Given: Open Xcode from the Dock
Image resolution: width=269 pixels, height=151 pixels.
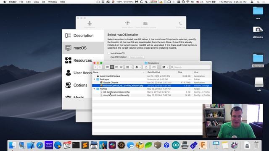Looking at the screenshot, I should click(31, 145).
